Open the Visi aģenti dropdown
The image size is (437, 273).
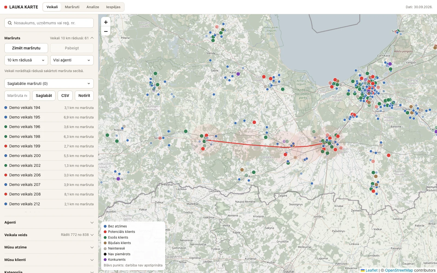[x=72, y=60]
